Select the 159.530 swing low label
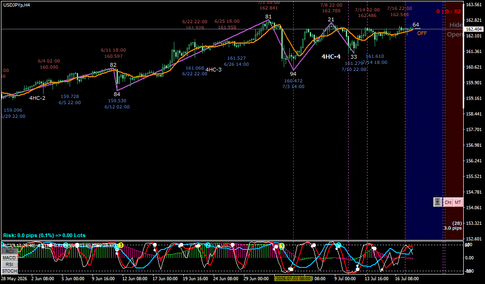 coord(117,101)
